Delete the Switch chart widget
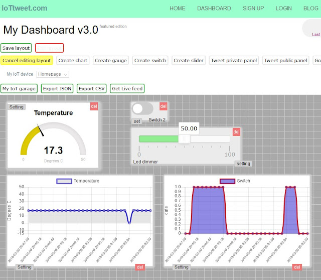The height and width of the screenshot is (280, 321). pyautogui.click(x=297, y=267)
